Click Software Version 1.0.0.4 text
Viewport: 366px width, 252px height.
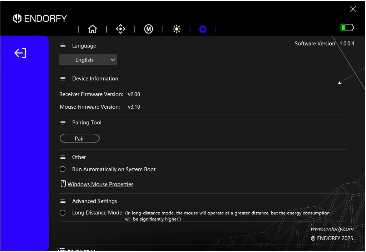(x=325, y=44)
